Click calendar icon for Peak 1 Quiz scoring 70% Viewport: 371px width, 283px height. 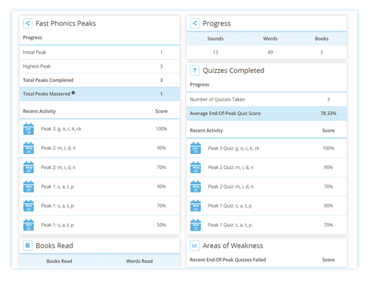(x=196, y=225)
